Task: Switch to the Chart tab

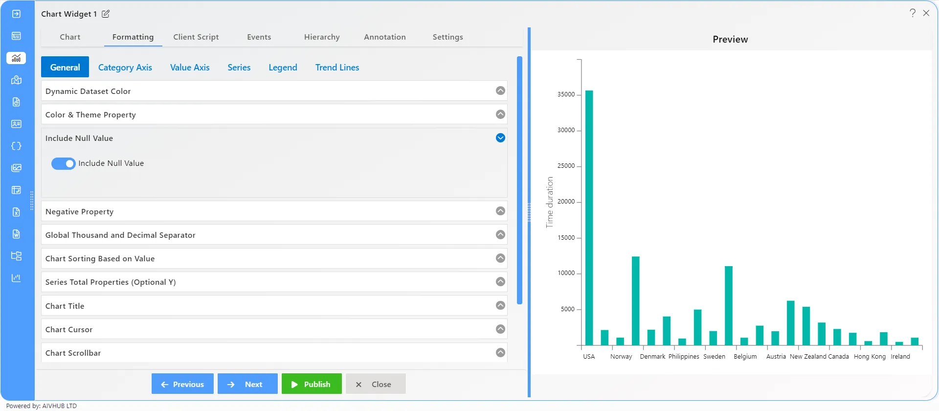Action: coord(70,37)
